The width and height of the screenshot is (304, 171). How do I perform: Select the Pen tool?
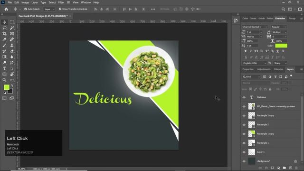click(12, 63)
